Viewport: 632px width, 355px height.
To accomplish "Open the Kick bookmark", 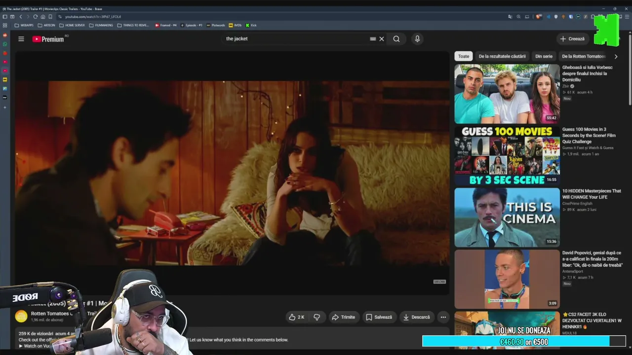I will pos(251,25).
